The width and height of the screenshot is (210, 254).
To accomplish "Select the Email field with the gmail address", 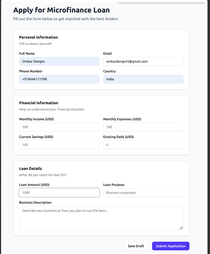I will (143, 61).
